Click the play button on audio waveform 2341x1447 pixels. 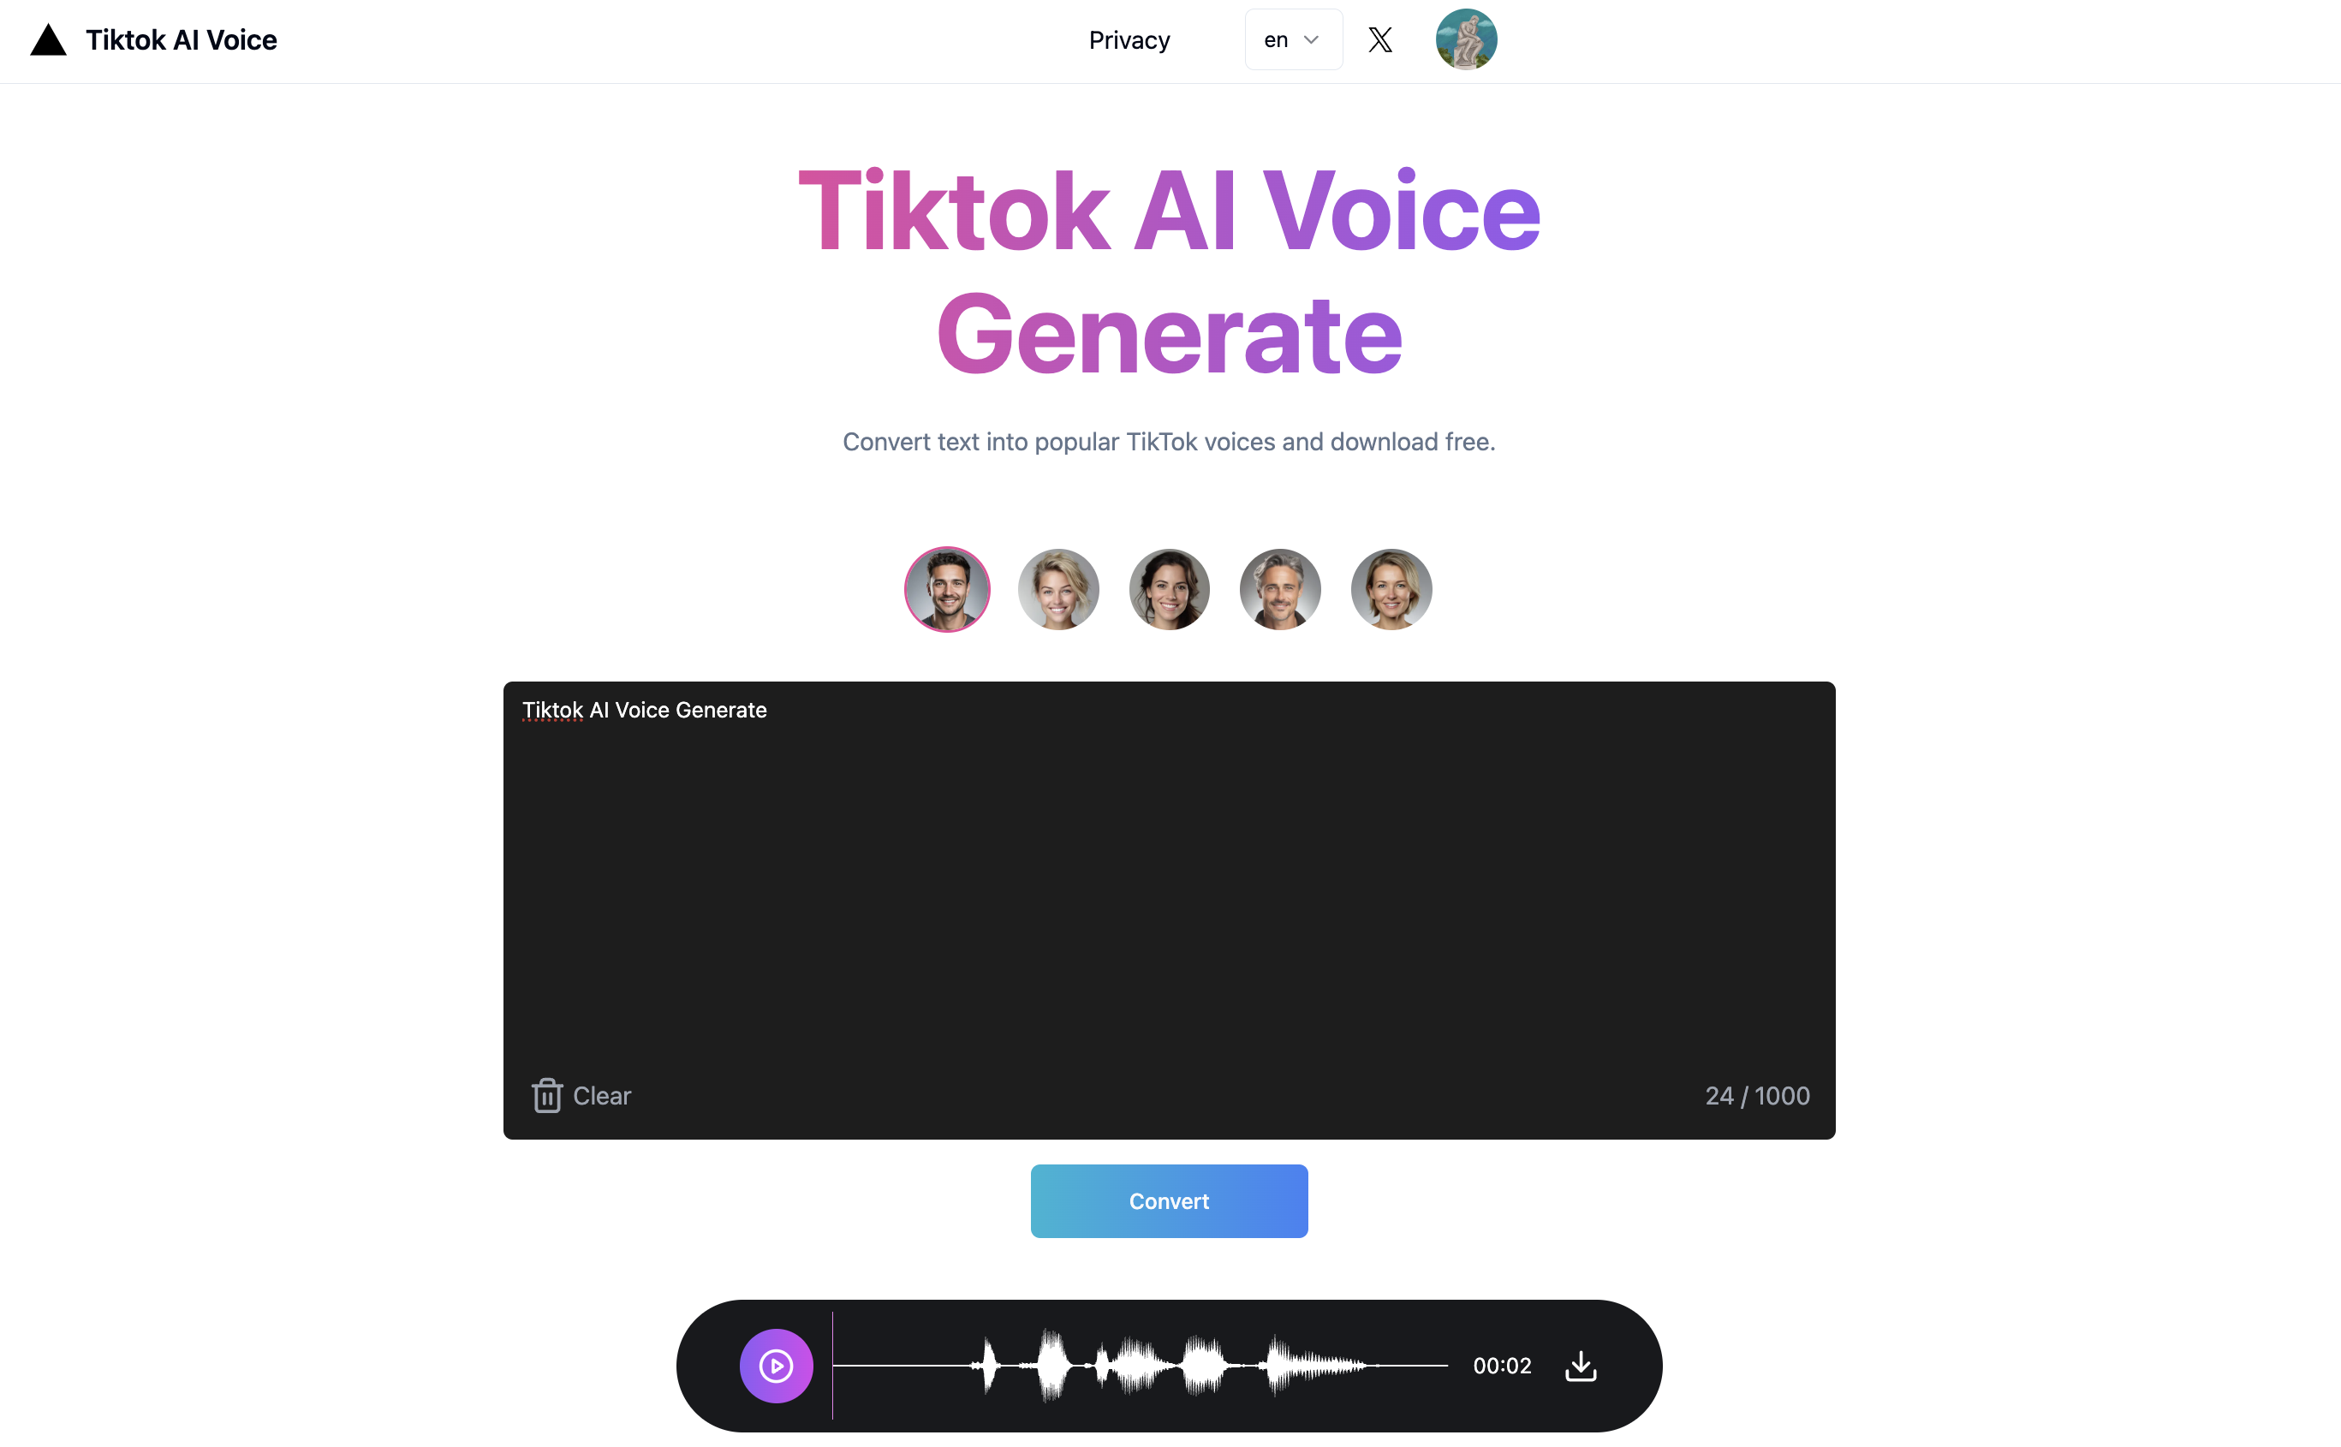click(774, 1365)
